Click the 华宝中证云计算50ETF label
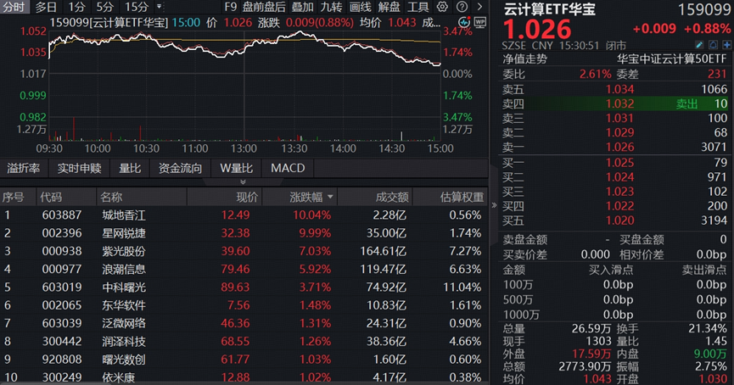The width and height of the screenshot is (734, 385). [x=672, y=59]
